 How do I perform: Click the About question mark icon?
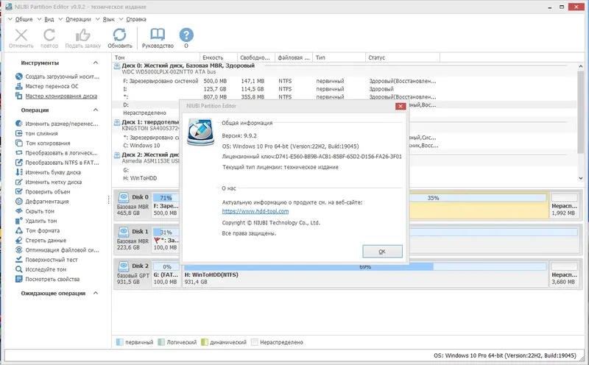tap(186, 35)
